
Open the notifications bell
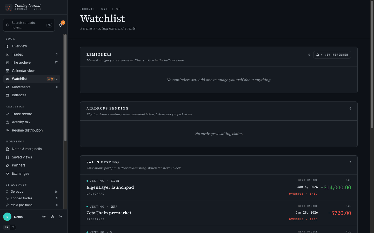[61, 25]
